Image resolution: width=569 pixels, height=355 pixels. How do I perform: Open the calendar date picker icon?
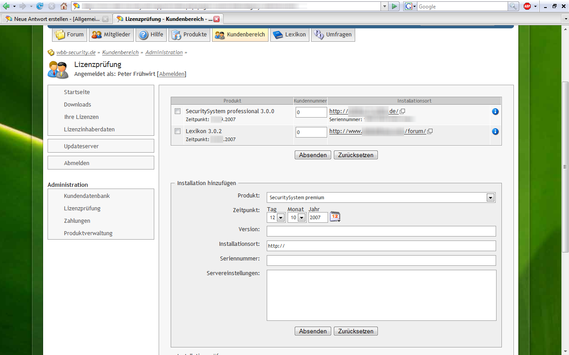(335, 217)
